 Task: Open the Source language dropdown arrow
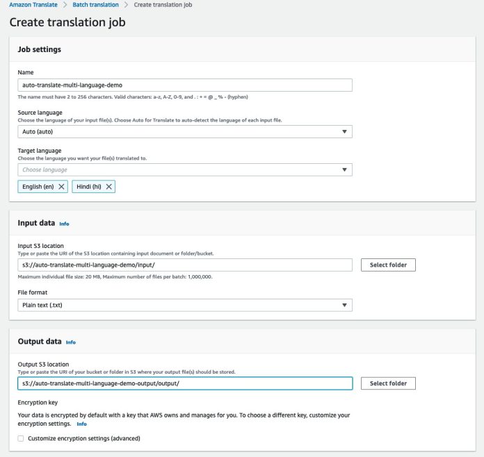(x=344, y=132)
